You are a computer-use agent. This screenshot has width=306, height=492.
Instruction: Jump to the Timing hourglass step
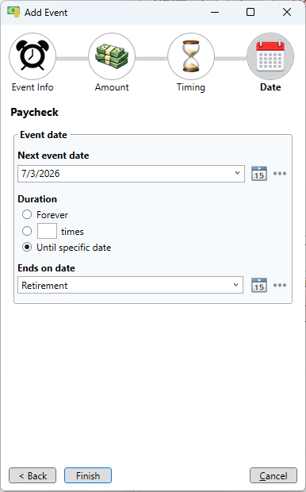pos(191,56)
